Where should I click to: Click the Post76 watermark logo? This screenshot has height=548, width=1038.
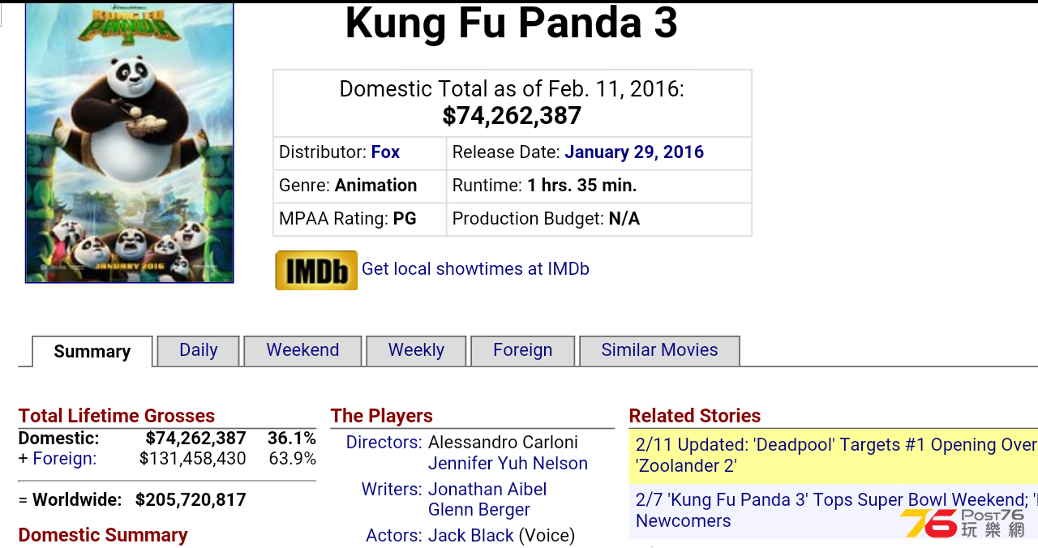963,523
